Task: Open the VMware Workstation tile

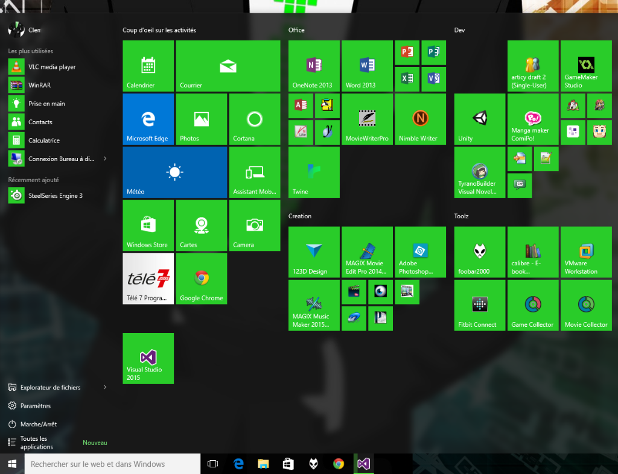Action: click(x=586, y=252)
